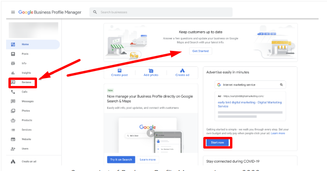
Task: Open the Services list icon
Action: coord(13,130)
